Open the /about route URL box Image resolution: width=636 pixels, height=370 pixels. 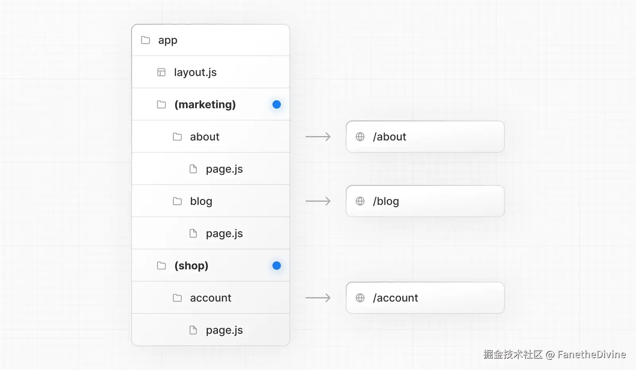[x=425, y=137]
